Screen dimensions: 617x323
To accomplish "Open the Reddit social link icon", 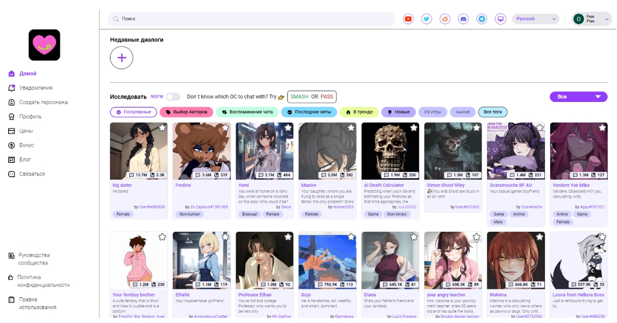I will click(x=445, y=19).
